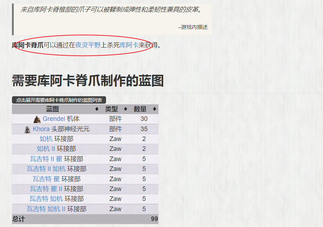Image resolution: width=323 pixels, height=227 pixels.
Task: Expand the 点击展开需要库阿卡脊爪制作的蓝图列表 toggle
Action: [59, 100]
